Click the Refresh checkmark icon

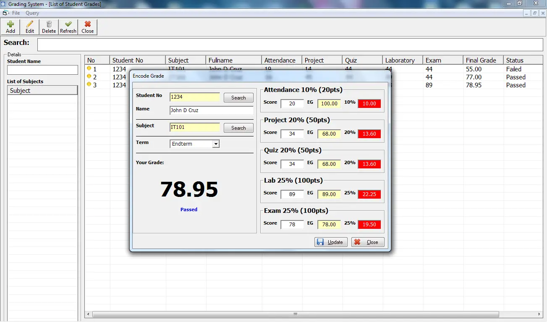click(68, 24)
